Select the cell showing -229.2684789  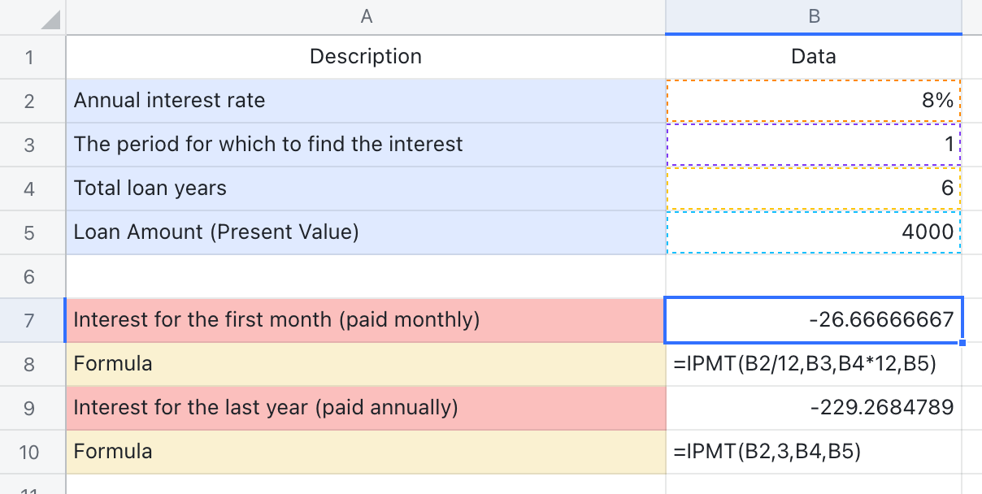tap(813, 407)
